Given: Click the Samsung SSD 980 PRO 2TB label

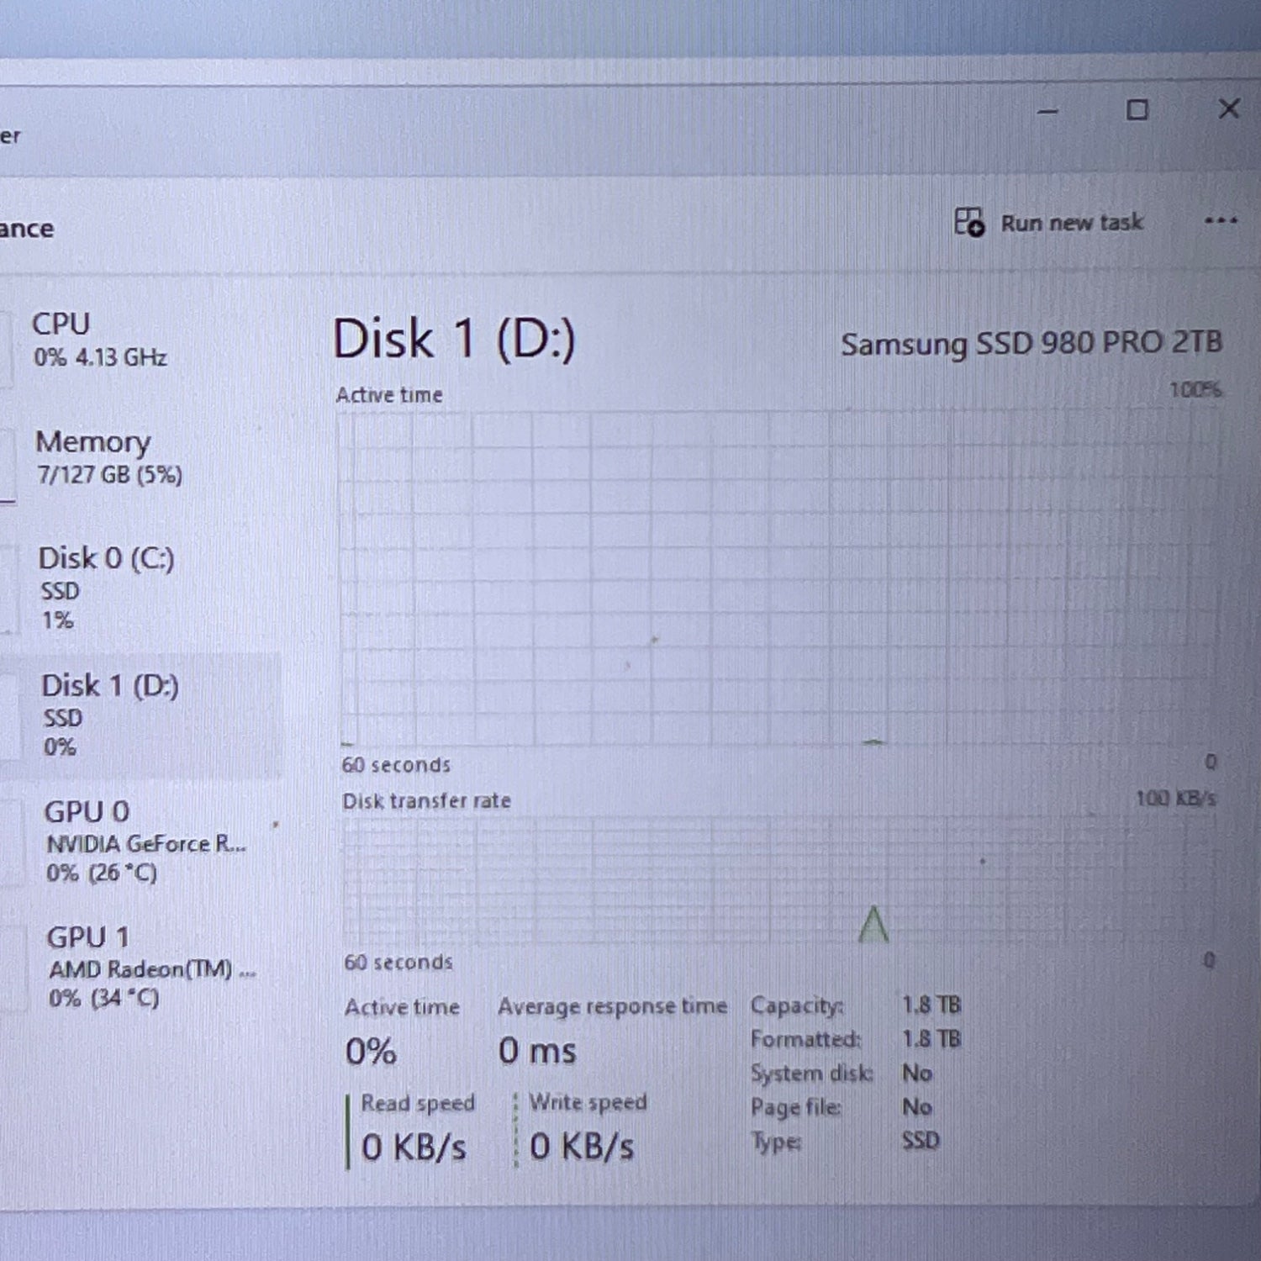Looking at the screenshot, I should (x=1031, y=343).
